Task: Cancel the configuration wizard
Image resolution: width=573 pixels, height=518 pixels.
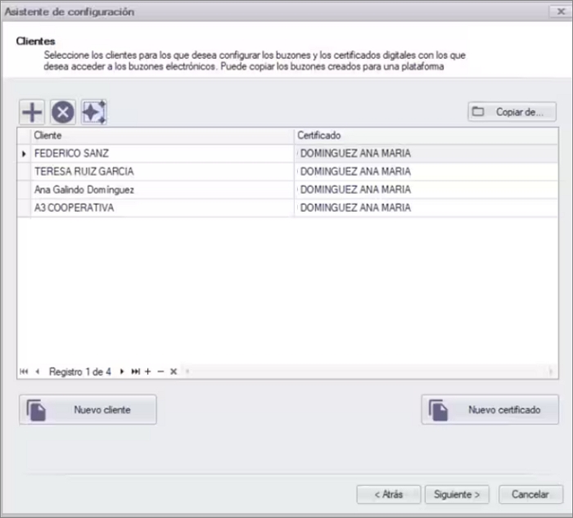Action: pyautogui.click(x=530, y=494)
